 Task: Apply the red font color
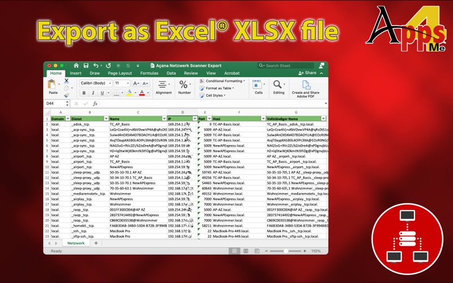click(x=142, y=93)
